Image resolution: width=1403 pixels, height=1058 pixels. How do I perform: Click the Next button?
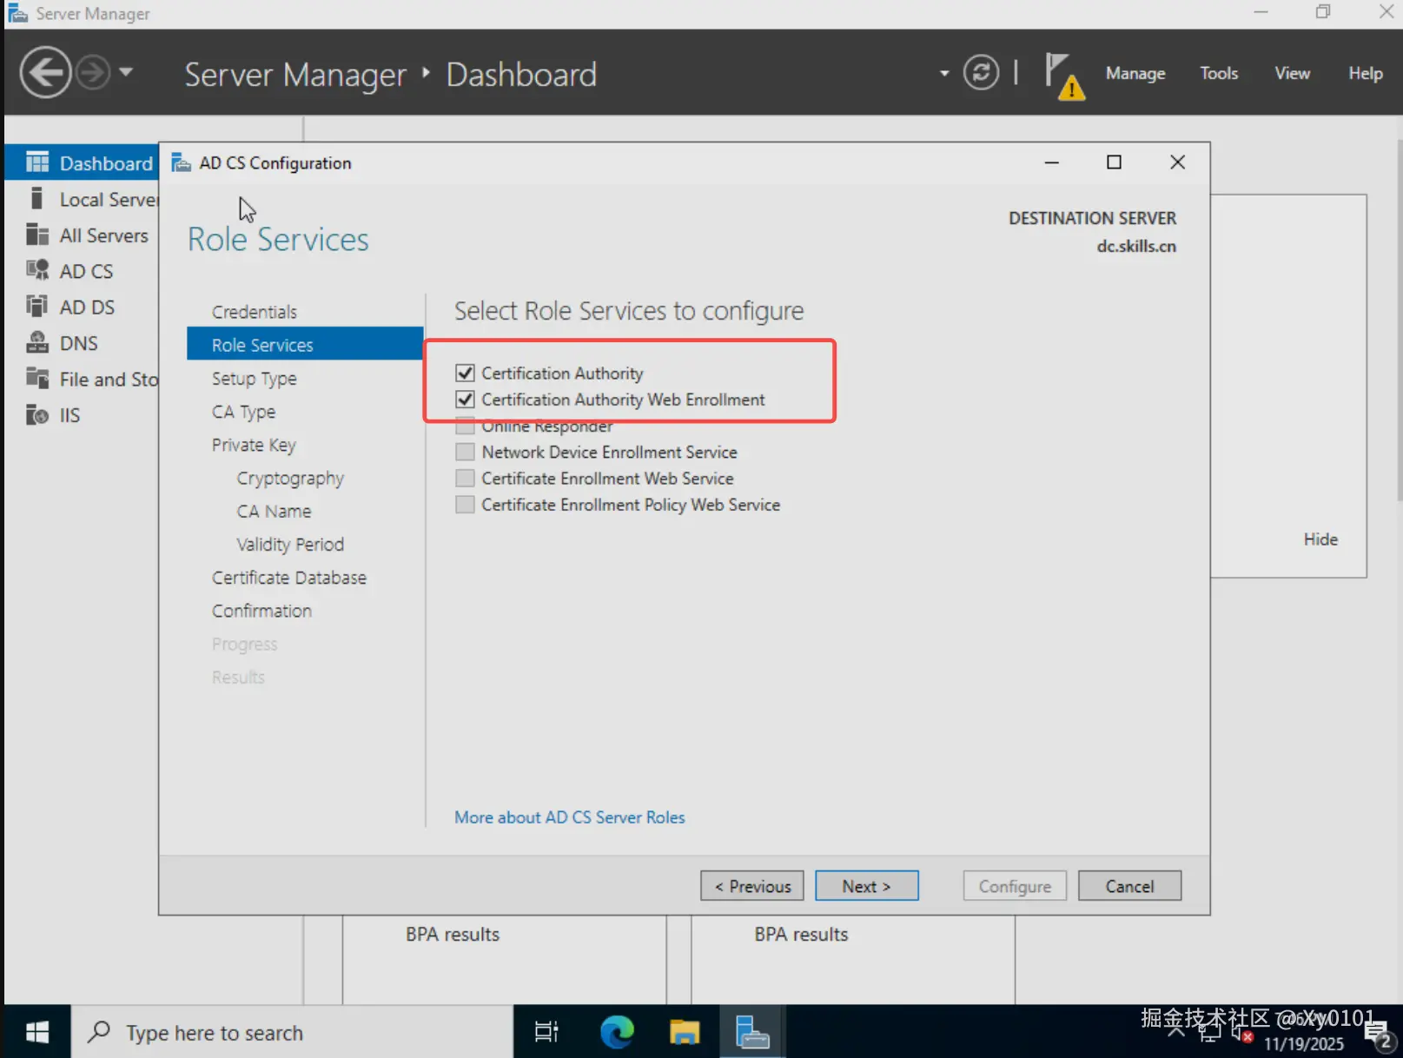[x=866, y=886]
